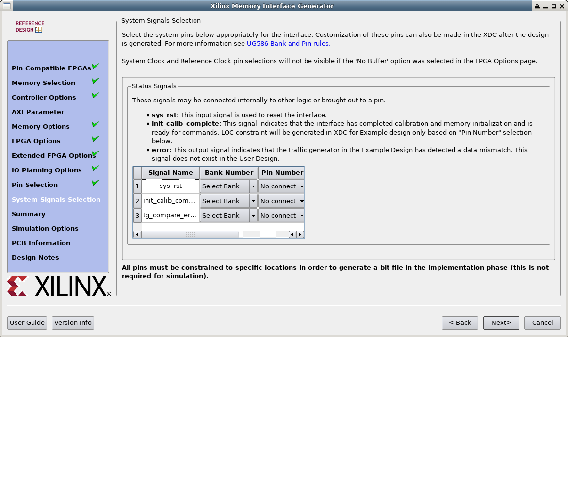568x490 pixels.
Task: Select row header number 3
Action: pyautogui.click(x=137, y=215)
